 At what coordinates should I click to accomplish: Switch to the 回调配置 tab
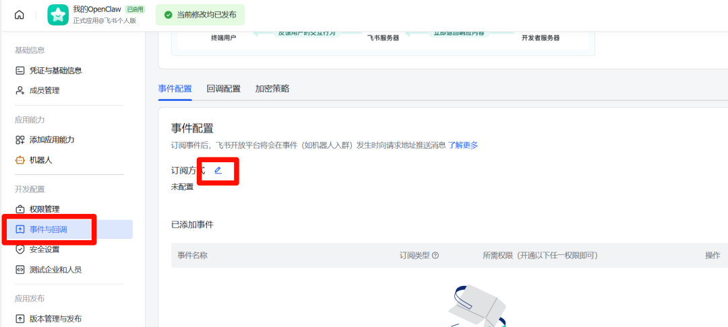tap(223, 89)
